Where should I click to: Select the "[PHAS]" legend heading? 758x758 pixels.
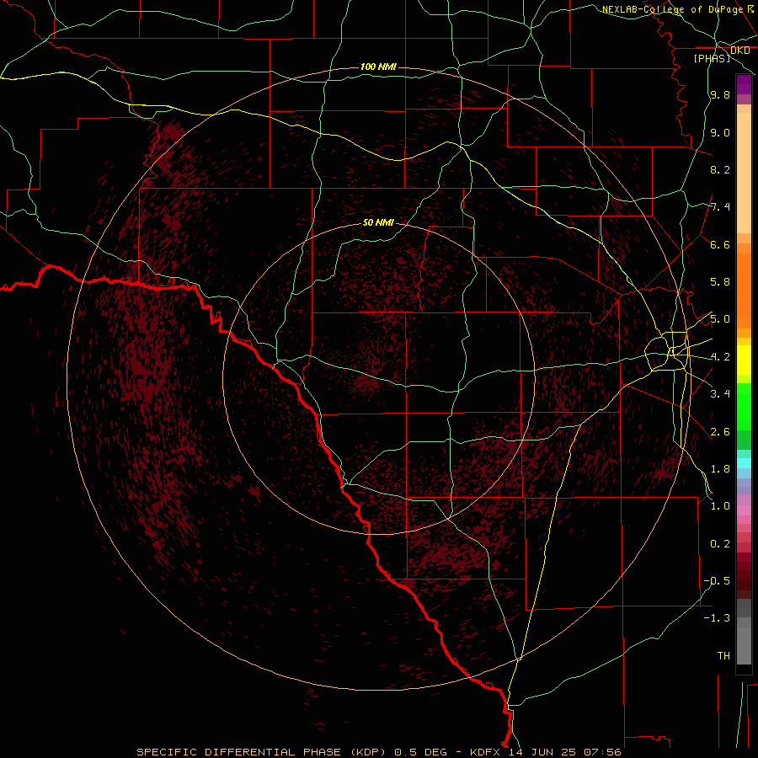[712, 58]
